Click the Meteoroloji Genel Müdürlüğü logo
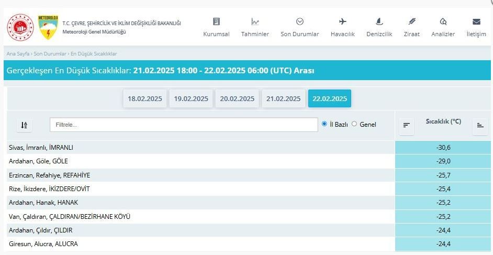This screenshot has height=255, width=493. [48, 27]
